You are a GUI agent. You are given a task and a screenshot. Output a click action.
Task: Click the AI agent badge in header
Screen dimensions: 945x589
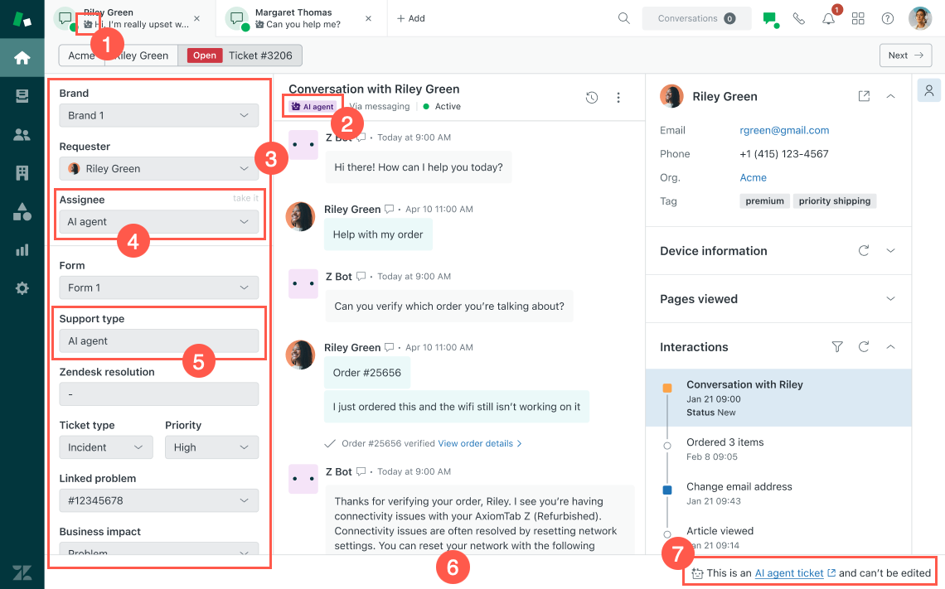click(x=313, y=107)
